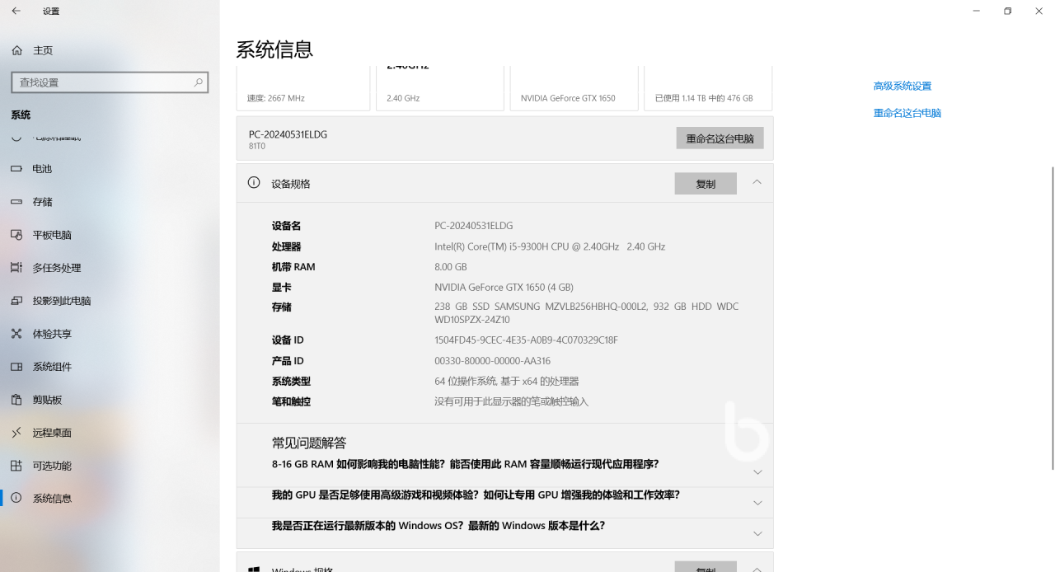Image resolution: width=1055 pixels, height=572 pixels.
Task: Open the 远程桌面 remote desktop icon
Action: click(16, 433)
